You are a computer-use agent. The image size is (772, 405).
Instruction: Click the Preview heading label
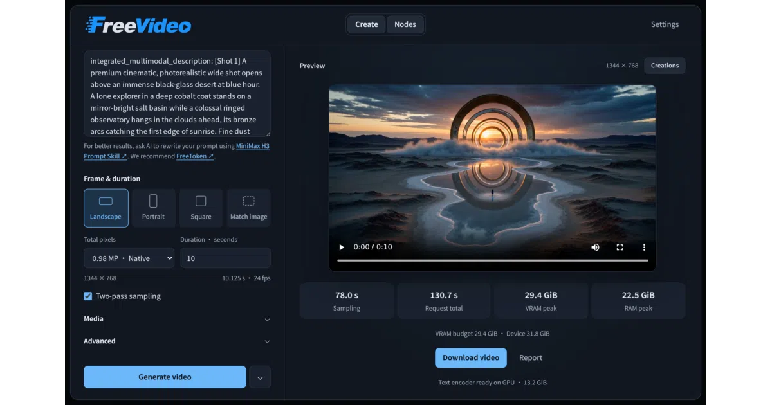click(x=312, y=66)
